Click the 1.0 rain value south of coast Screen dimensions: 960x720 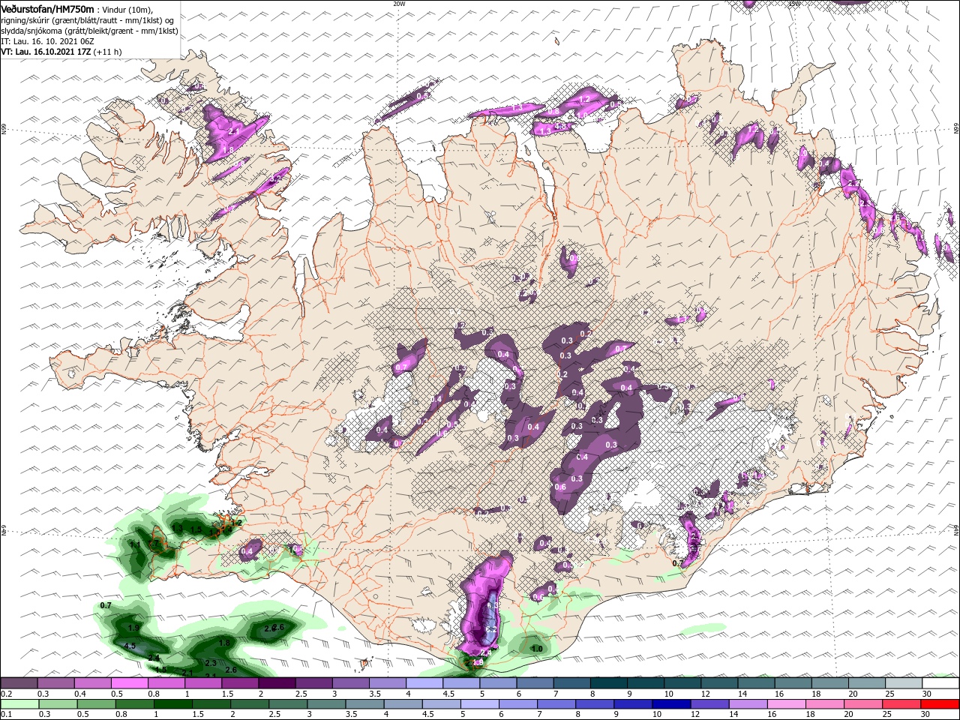pos(537,649)
